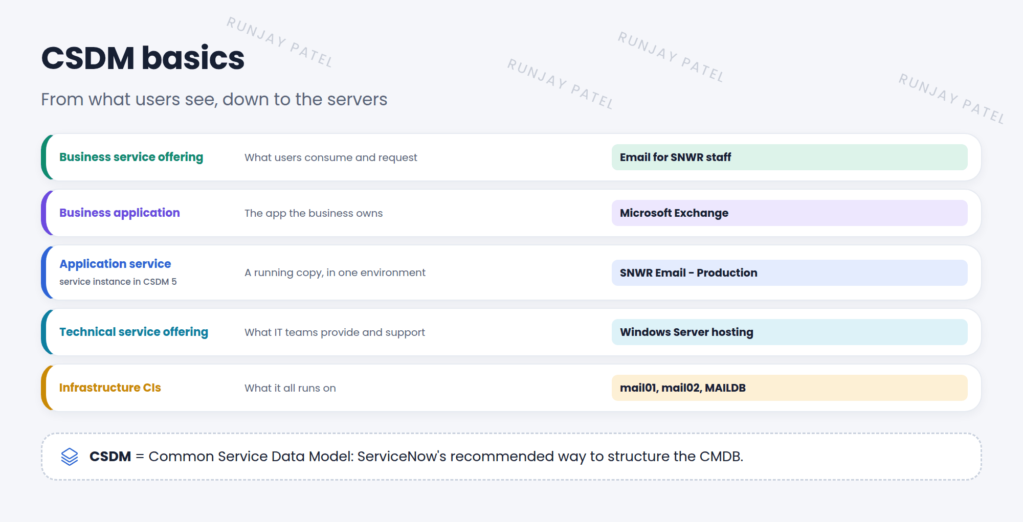Select the 'Application service' heading

(115, 264)
